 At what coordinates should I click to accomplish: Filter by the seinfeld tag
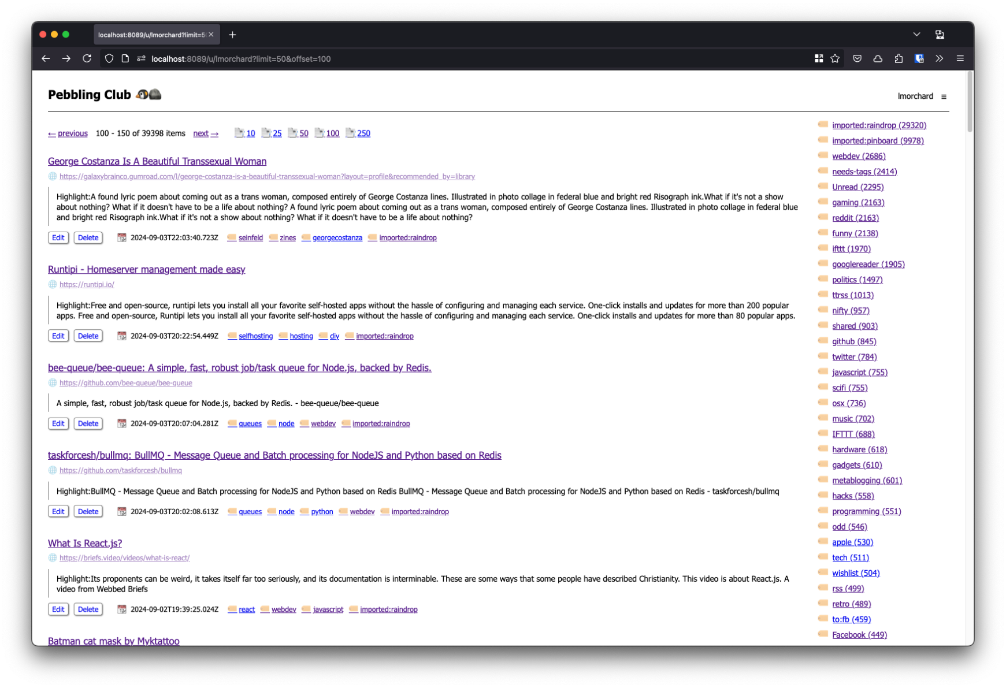tap(250, 238)
